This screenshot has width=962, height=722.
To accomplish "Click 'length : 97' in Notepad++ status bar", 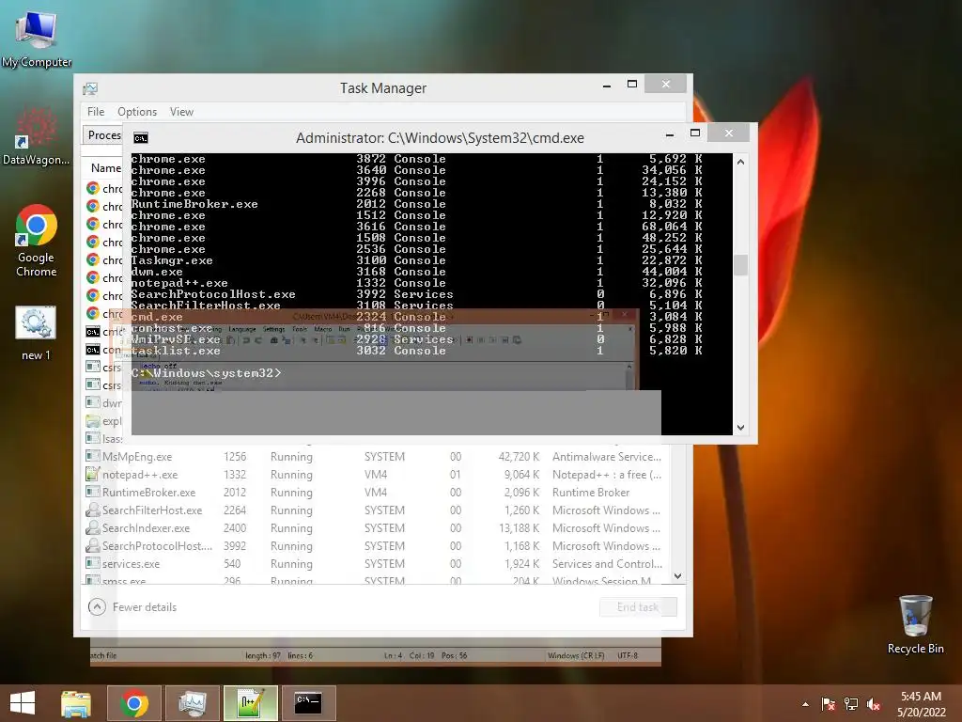I will [263, 655].
